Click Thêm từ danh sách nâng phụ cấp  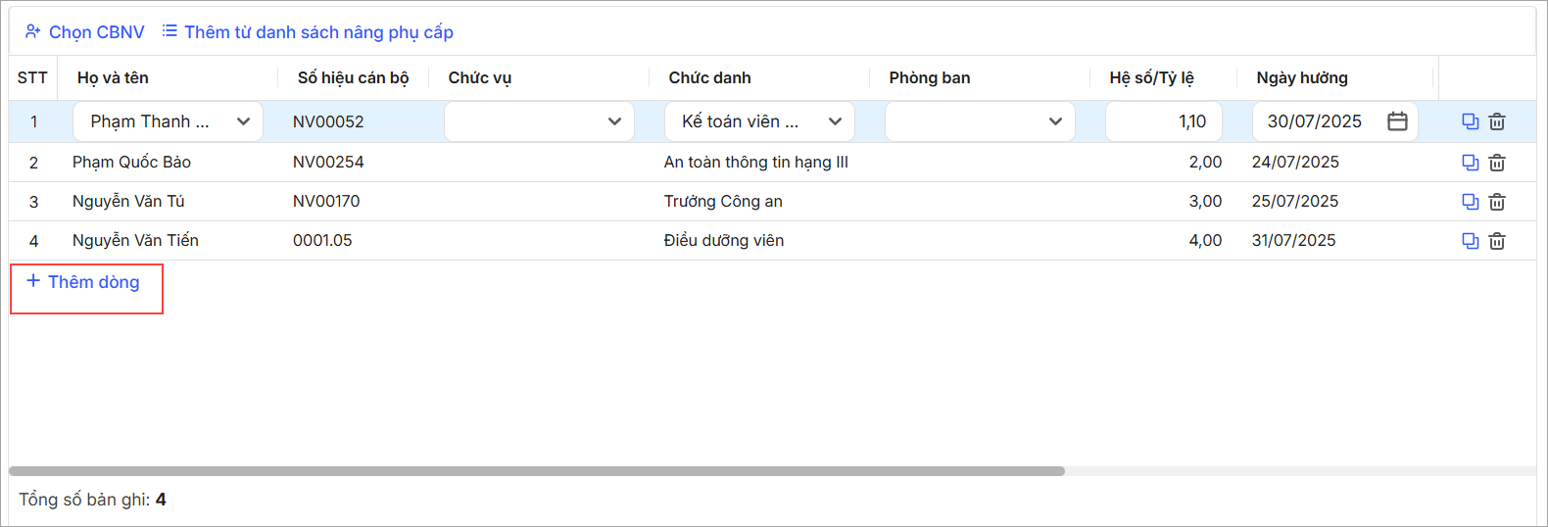point(308,32)
